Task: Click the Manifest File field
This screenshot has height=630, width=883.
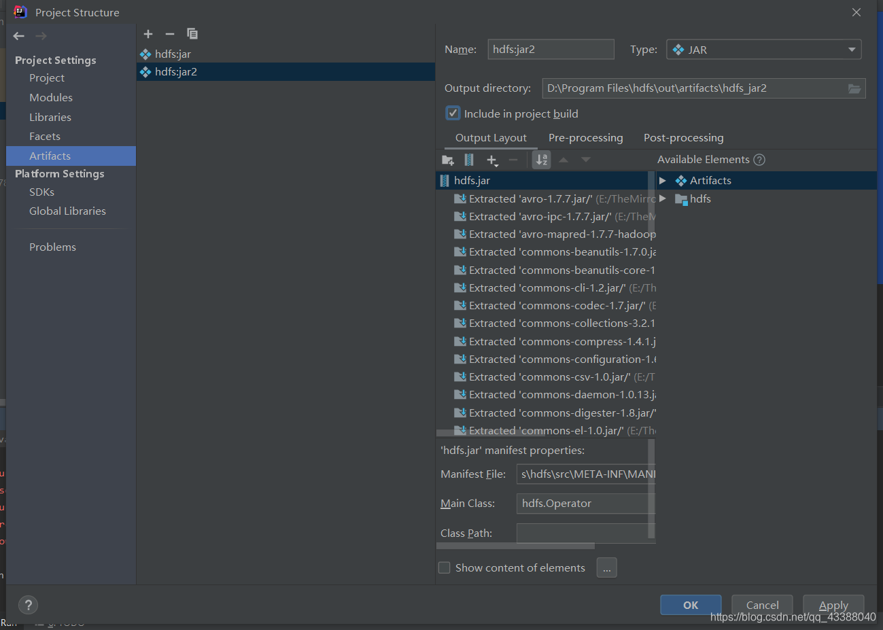Action: (586, 474)
